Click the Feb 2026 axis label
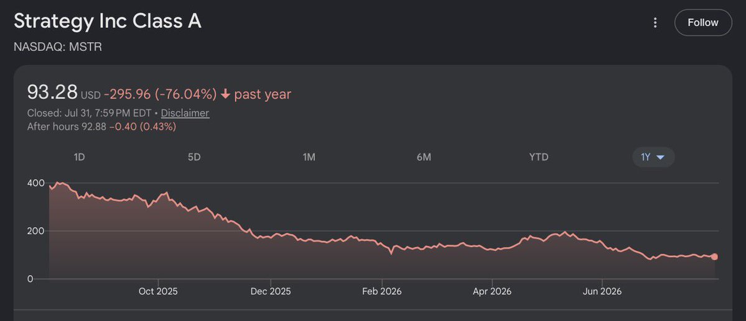Image resolution: width=746 pixels, height=321 pixels. (x=381, y=291)
